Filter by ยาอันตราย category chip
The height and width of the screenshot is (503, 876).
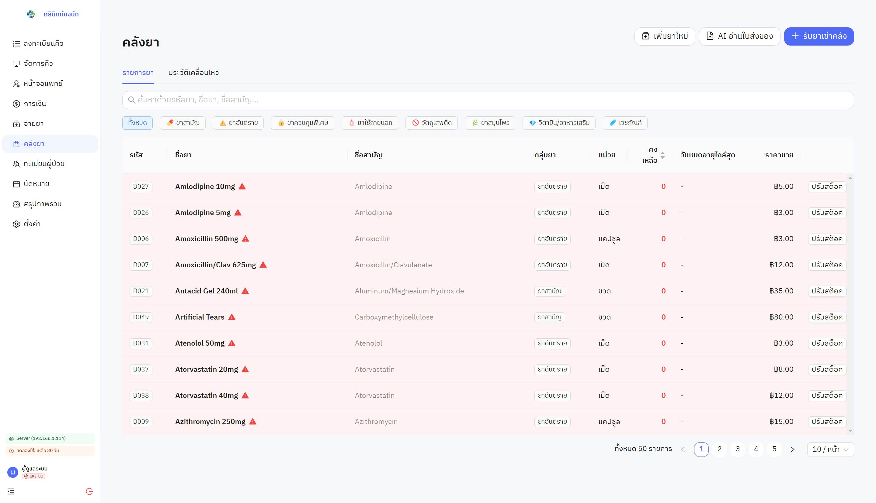tap(238, 123)
